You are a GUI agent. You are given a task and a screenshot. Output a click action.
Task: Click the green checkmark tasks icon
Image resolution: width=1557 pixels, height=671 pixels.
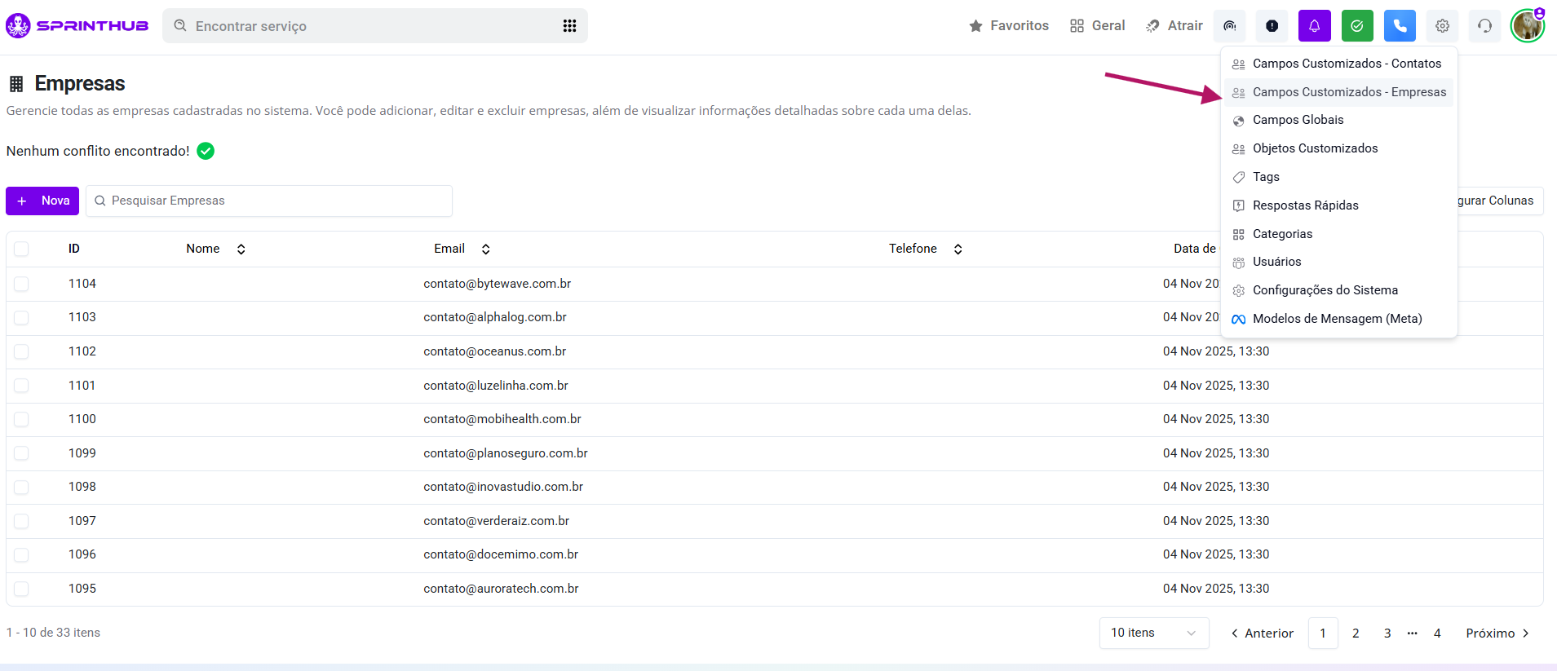click(1356, 26)
